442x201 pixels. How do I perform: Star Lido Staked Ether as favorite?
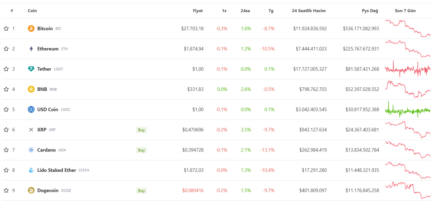(x=6, y=170)
